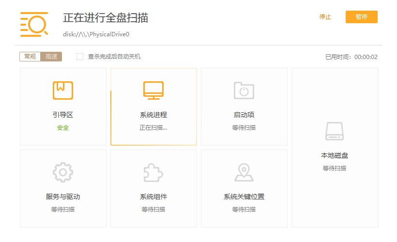Click the 正在进行全盘扫描 title
Image resolution: width=397 pixels, height=242 pixels.
[106, 18]
